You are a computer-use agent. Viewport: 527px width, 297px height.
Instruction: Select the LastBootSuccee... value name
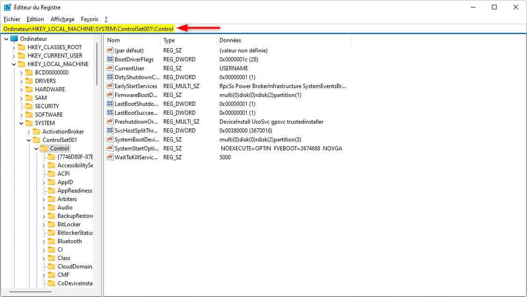pyautogui.click(x=136, y=113)
